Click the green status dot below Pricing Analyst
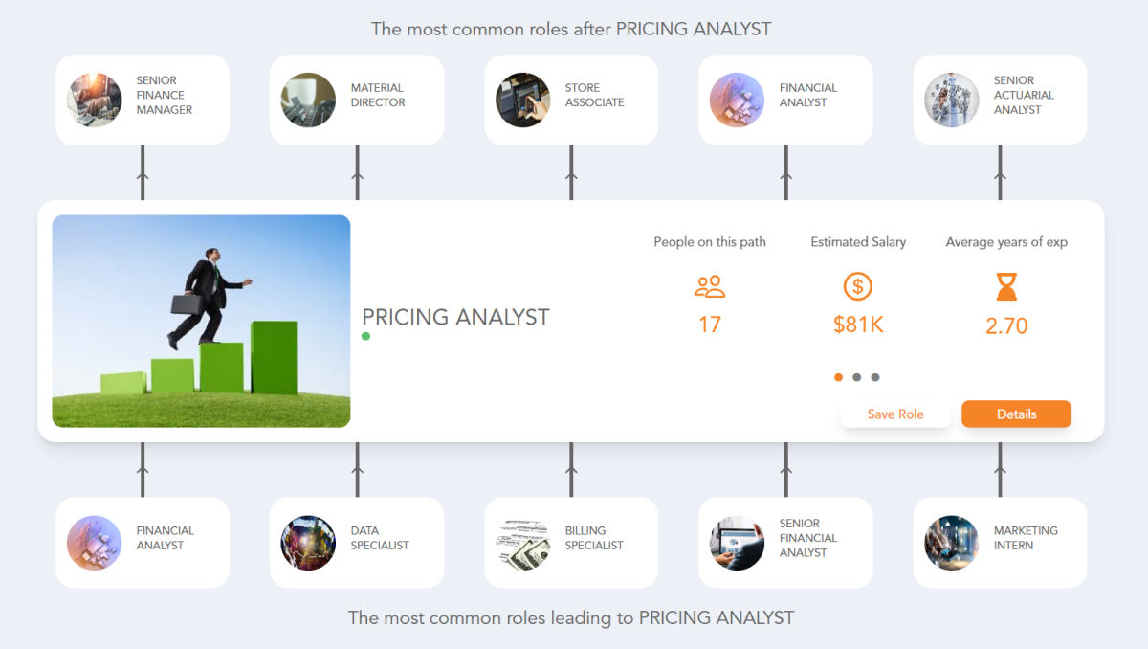The width and height of the screenshot is (1148, 649). 364,336
